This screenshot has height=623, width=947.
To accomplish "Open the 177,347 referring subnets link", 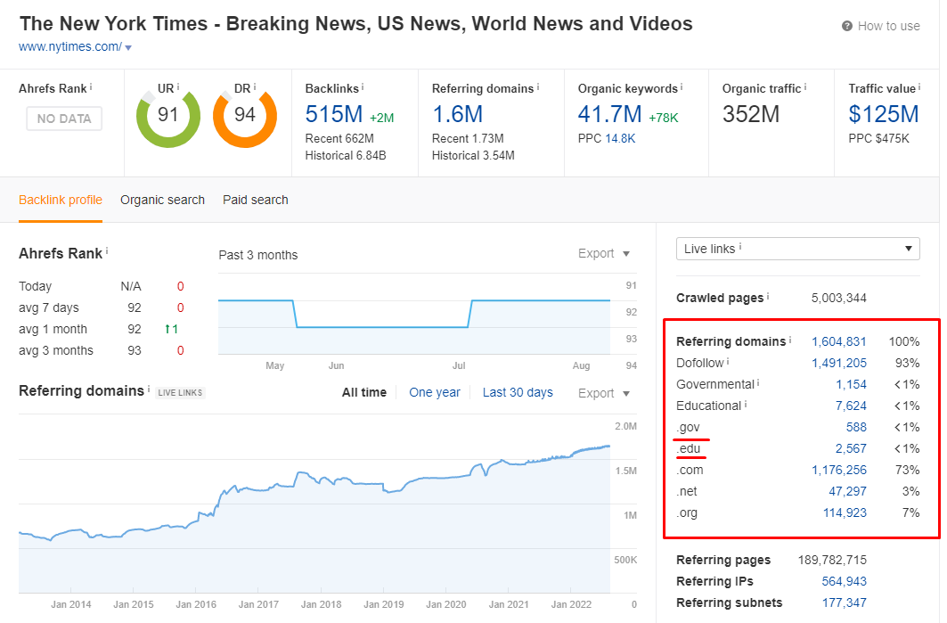I will [844, 603].
